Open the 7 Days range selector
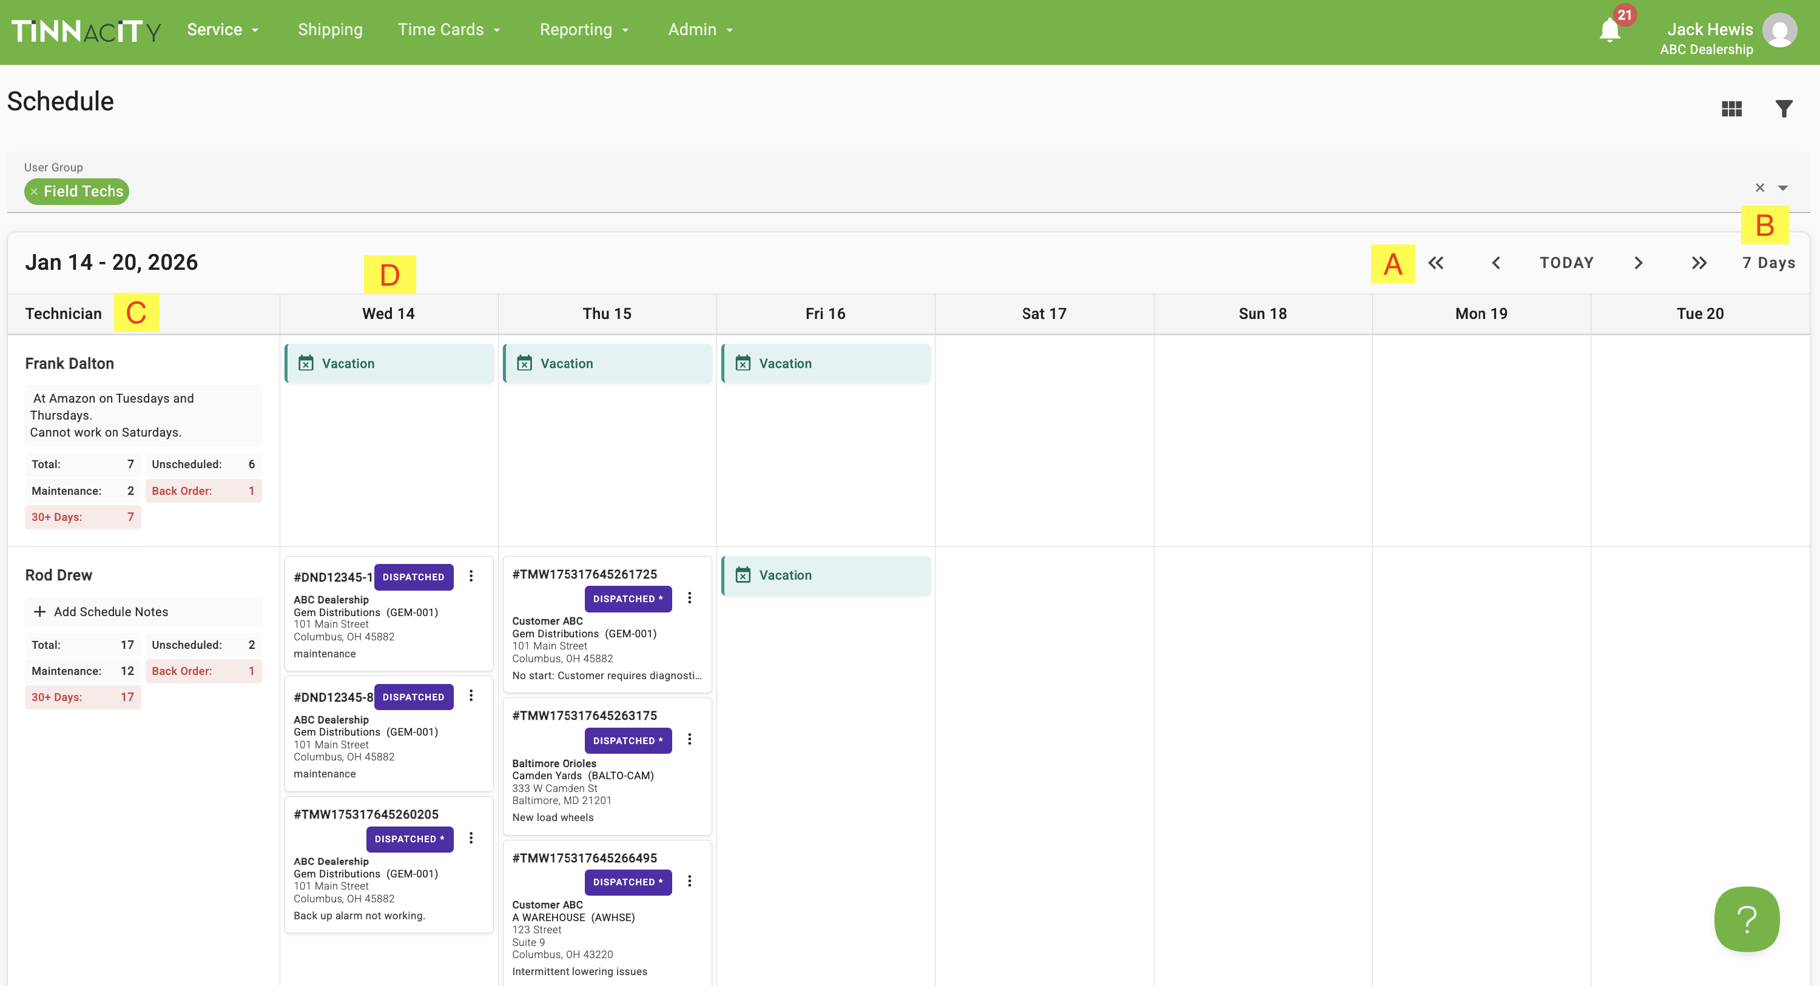 [1768, 263]
